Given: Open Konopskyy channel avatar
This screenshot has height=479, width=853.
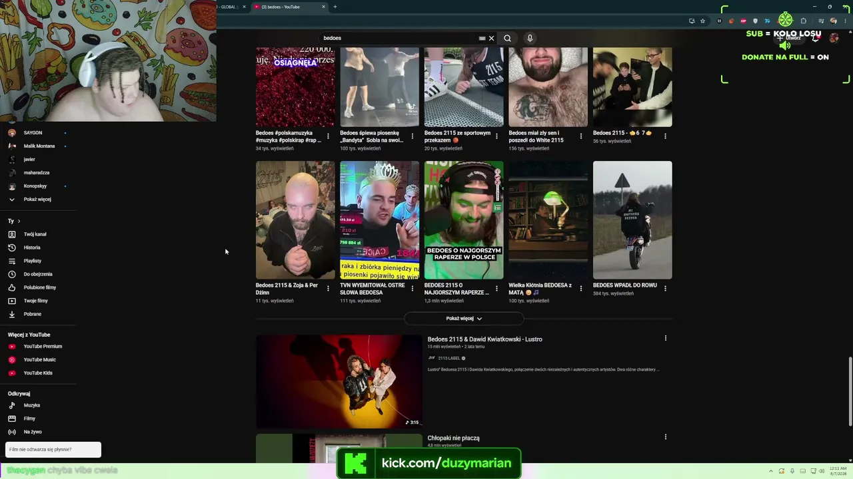Looking at the screenshot, I should click(x=12, y=186).
